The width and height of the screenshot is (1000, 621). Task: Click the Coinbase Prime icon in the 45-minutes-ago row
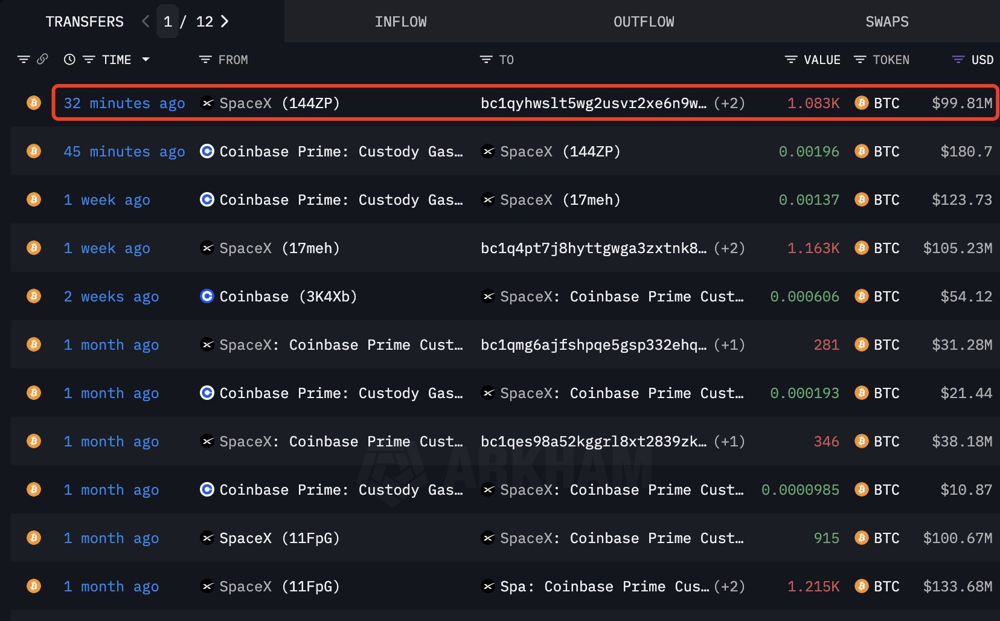(207, 151)
